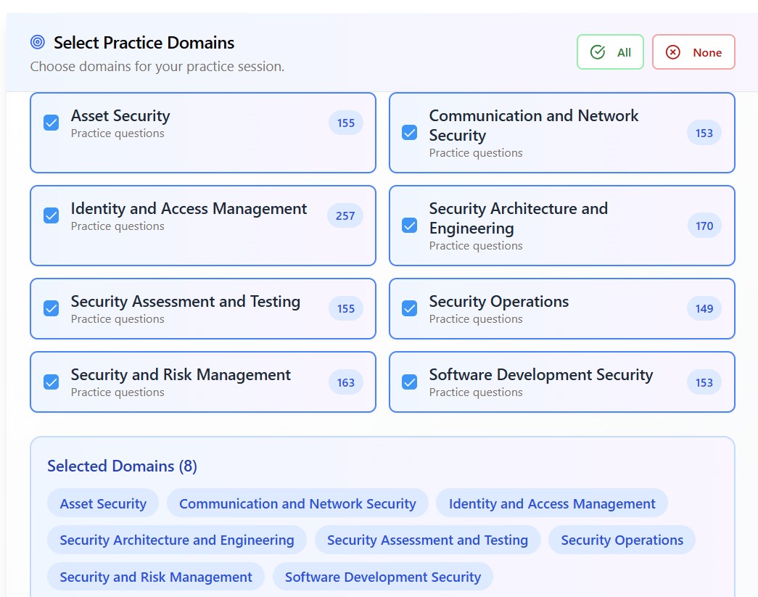
Task: Click the Security and Risk Management card title
Action: tap(181, 374)
